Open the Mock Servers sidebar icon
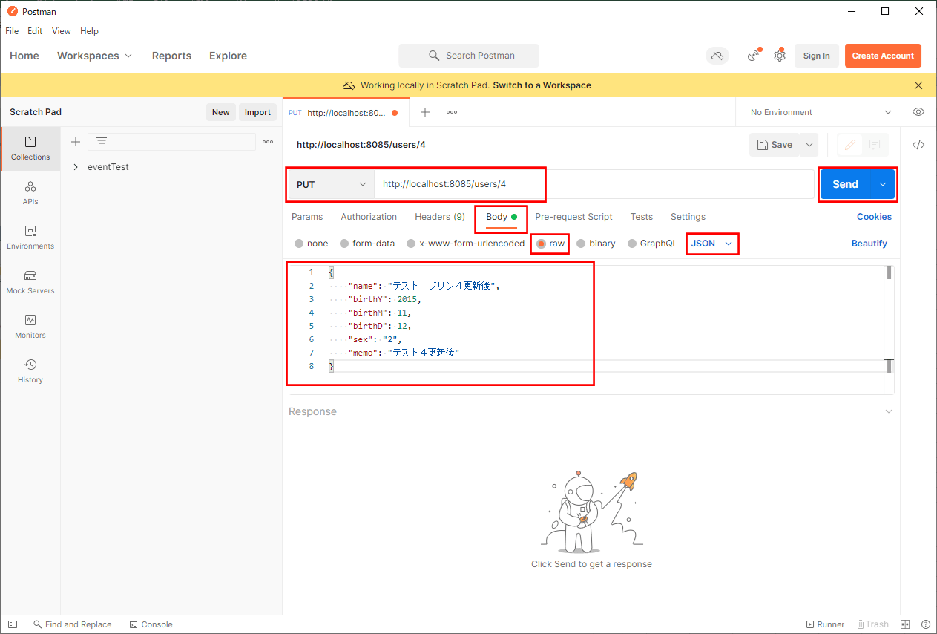 (x=30, y=281)
